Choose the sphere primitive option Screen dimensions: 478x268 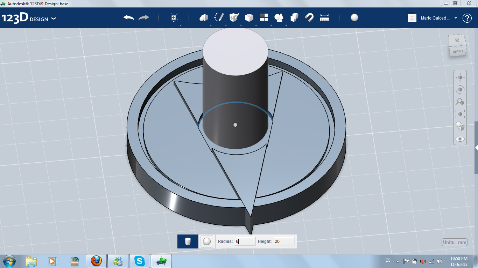click(x=207, y=241)
